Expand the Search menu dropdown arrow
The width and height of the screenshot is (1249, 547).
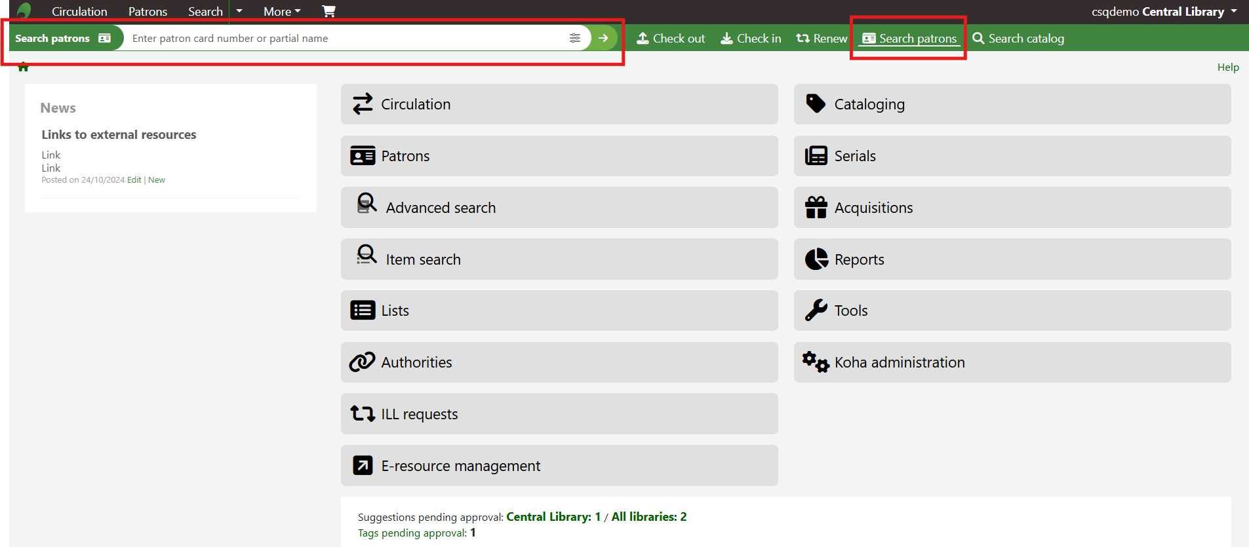[x=239, y=11]
